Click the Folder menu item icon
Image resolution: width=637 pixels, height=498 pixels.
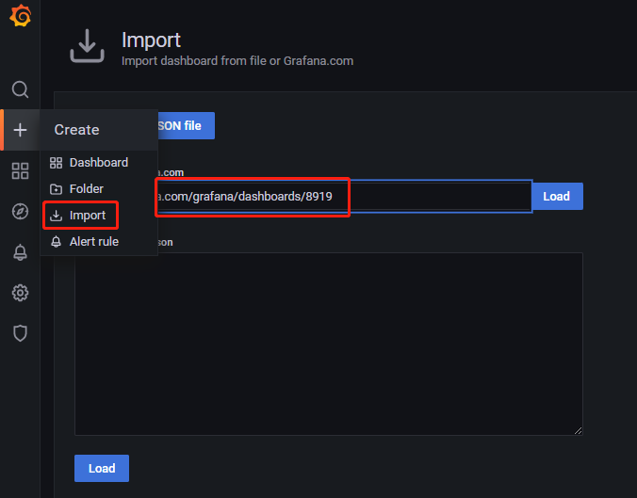(x=56, y=189)
